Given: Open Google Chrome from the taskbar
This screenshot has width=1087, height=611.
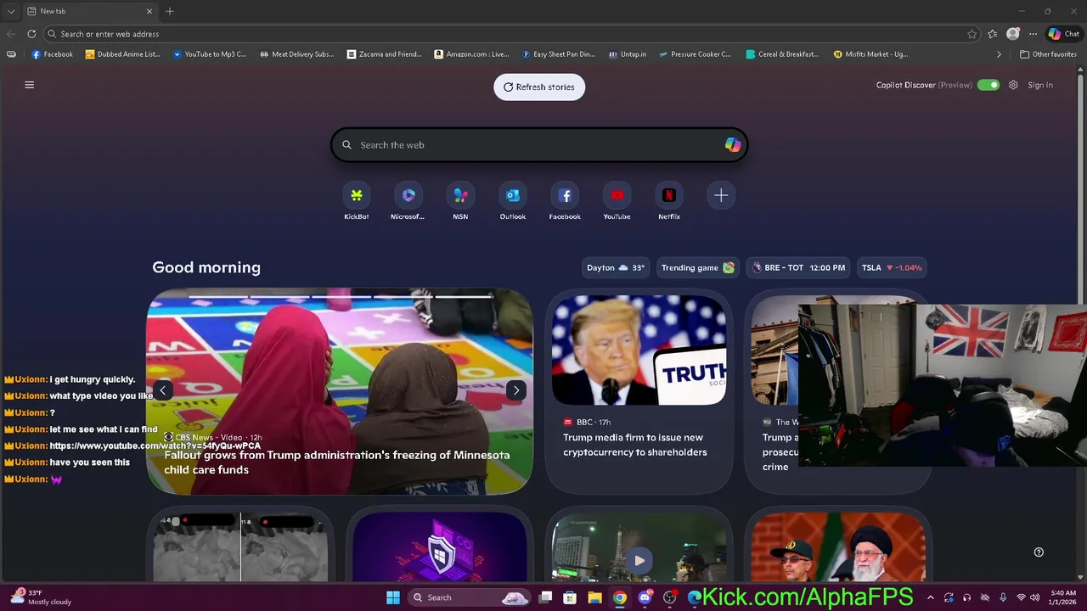Looking at the screenshot, I should point(620,597).
